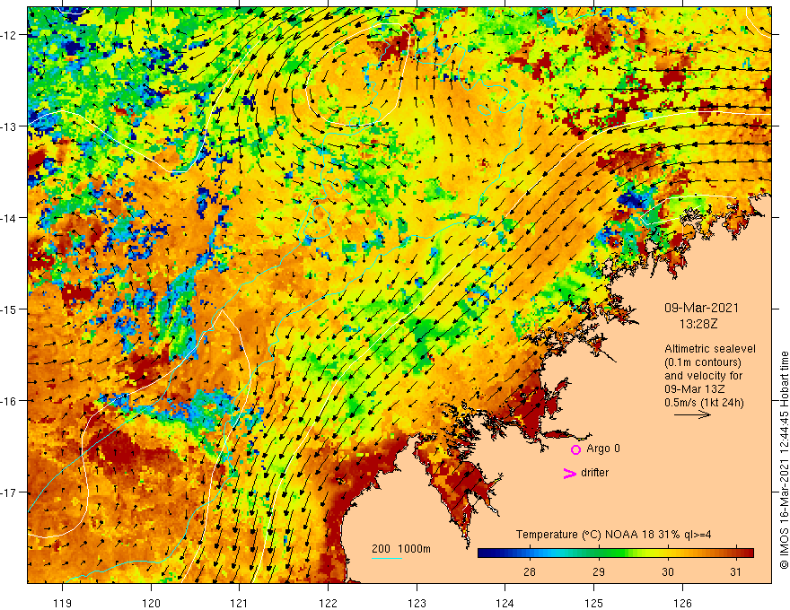This screenshot has width=790, height=610.
Task: Click the date text 09-Mar-2021
Action: (701, 308)
